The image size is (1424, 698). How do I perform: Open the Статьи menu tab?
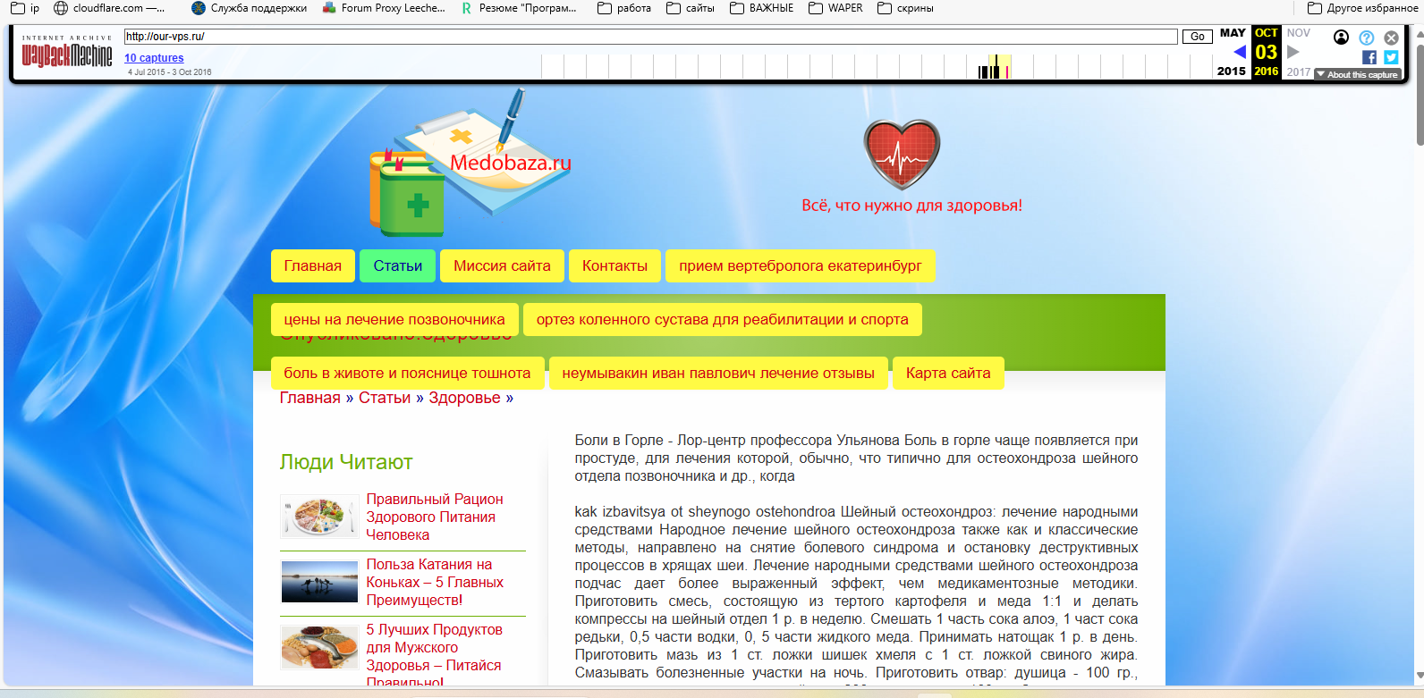pyautogui.click(x=398, y=265)
